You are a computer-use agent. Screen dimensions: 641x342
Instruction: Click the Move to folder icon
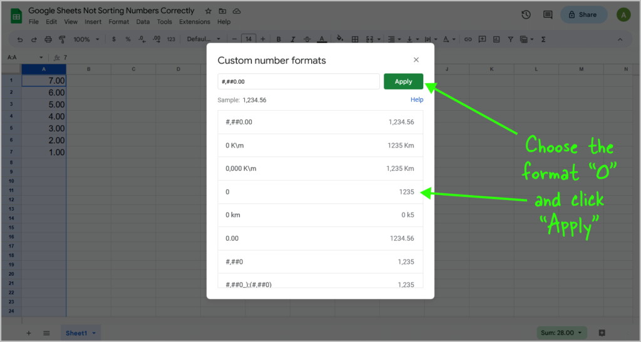pos(222,11)
